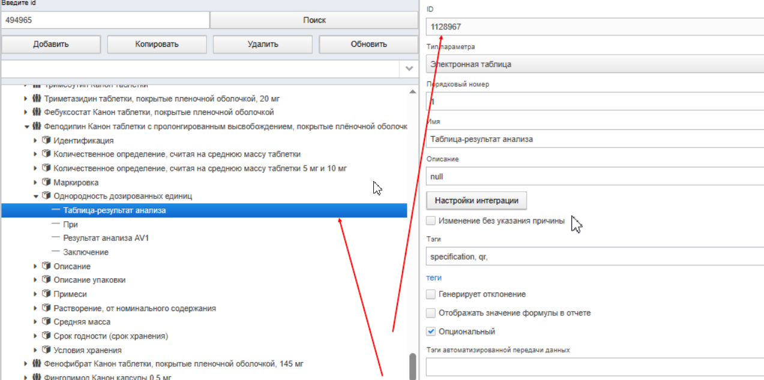Screen dimensions: 764x380
Task: Click the cube icon next to Примеси
Action: 46,294
